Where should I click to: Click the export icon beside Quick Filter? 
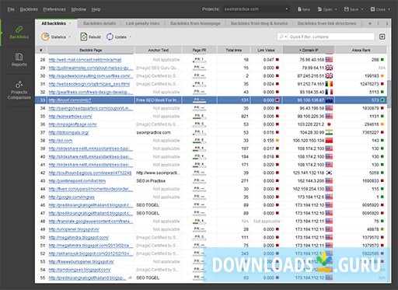point(382,37)
